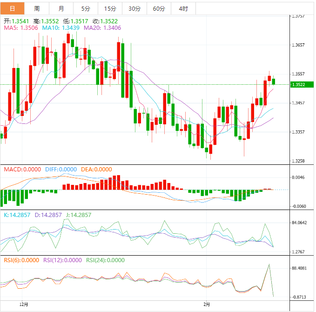Open the 4时 four-hour tab
Image resolution: width=316 pixels, height=312 pixels.
[183, 8]
